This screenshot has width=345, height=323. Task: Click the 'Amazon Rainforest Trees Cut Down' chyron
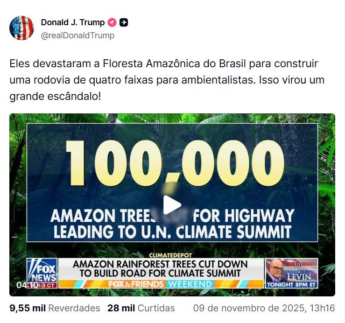161,268
